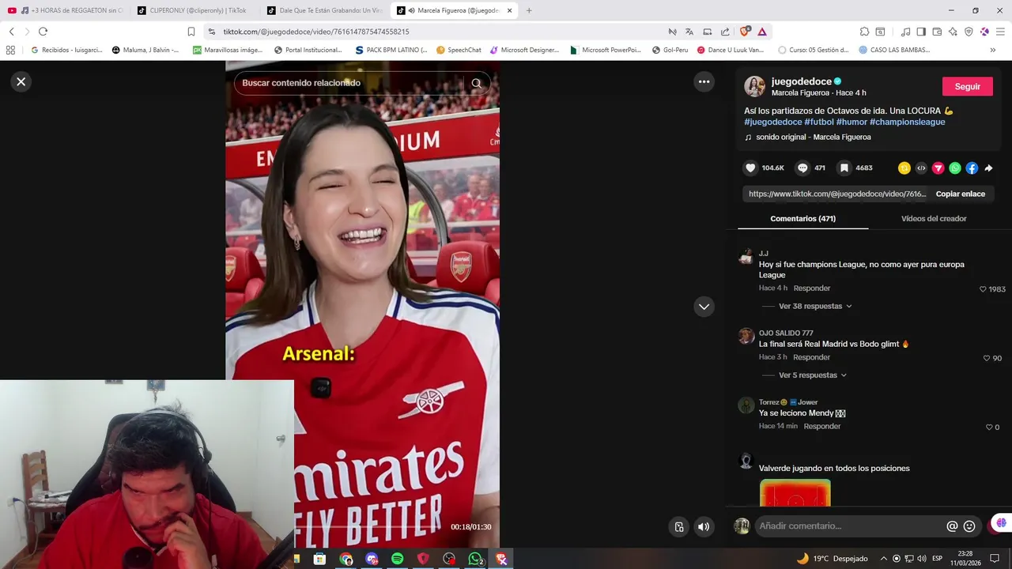Insert a mention with the @ icon
Screen dimensions: 1012x569
[952, 526]
